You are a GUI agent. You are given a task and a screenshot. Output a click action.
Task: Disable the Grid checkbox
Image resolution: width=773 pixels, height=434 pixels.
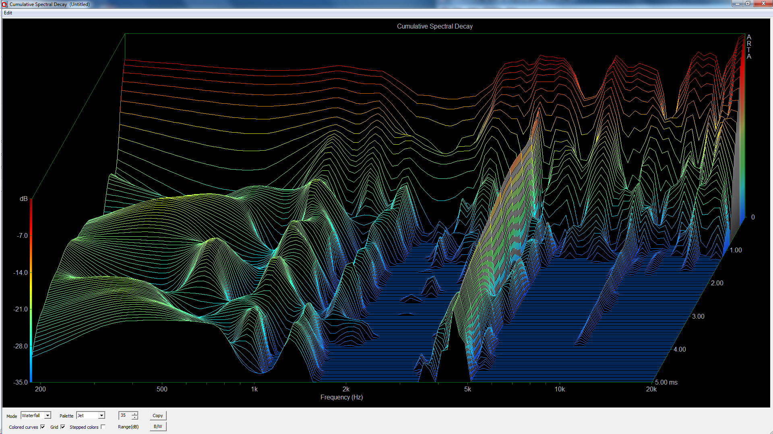pos(63,427)
